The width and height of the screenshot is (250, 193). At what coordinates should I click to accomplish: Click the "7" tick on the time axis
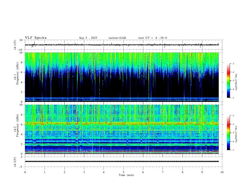(x=163, y=172)
